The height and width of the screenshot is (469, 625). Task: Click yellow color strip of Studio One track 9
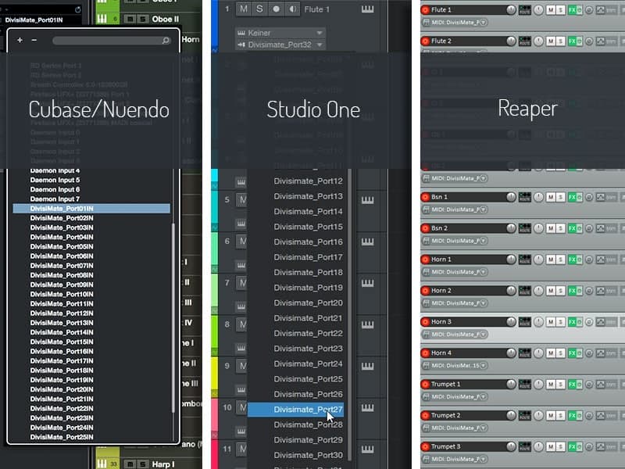click(214, 377)
